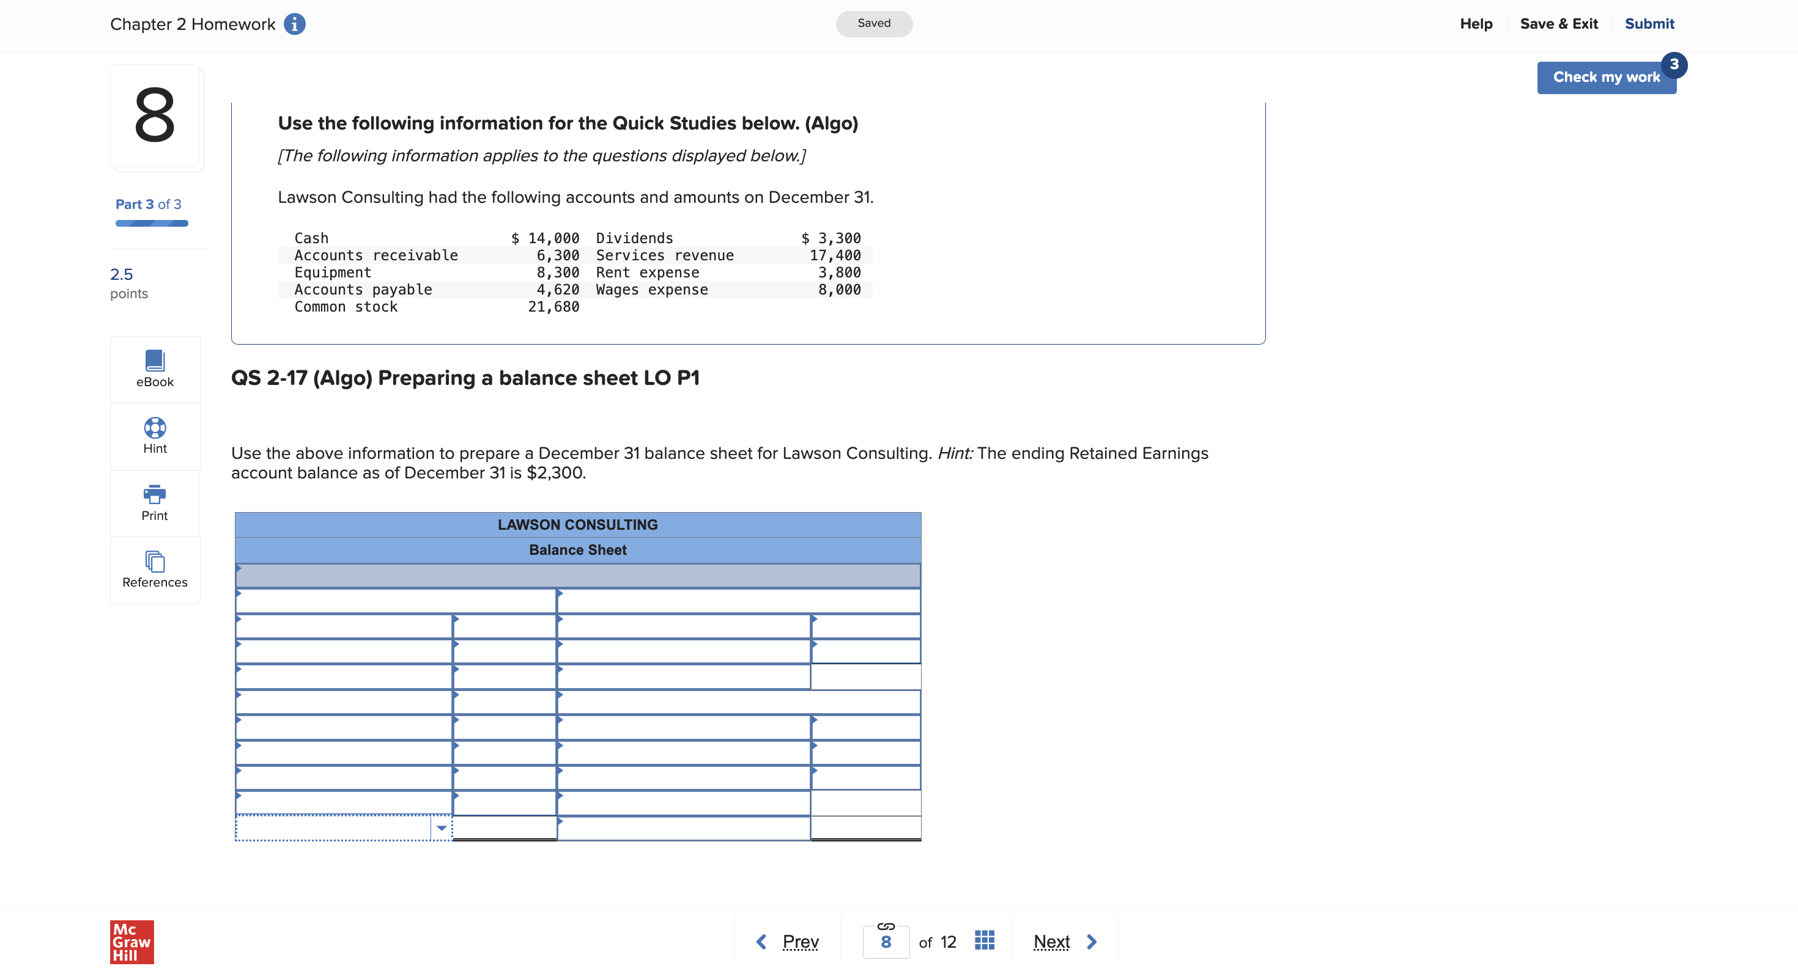1798x974 pixels.
Task: Select Save & Exit
Action: [1559, 23]
